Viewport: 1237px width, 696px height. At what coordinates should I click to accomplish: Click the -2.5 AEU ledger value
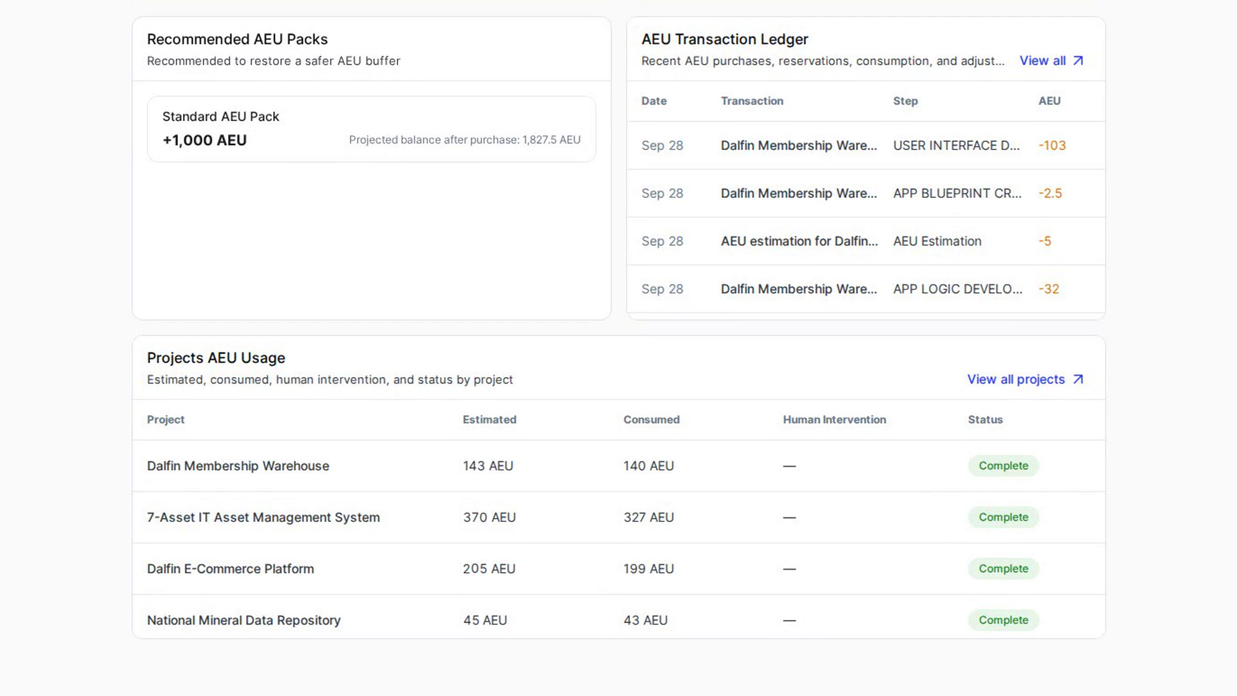[x=1050, y=193]
